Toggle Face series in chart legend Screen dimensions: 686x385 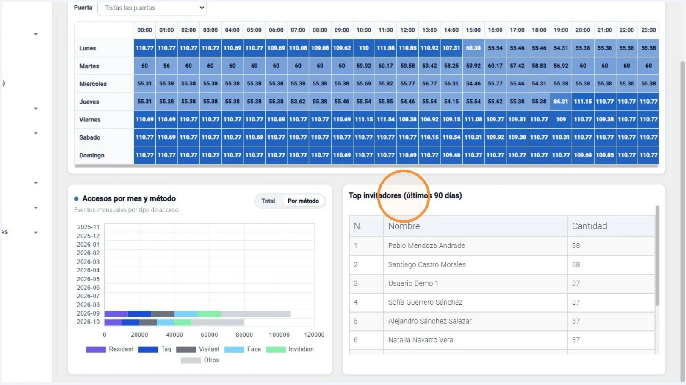point(242,349)
